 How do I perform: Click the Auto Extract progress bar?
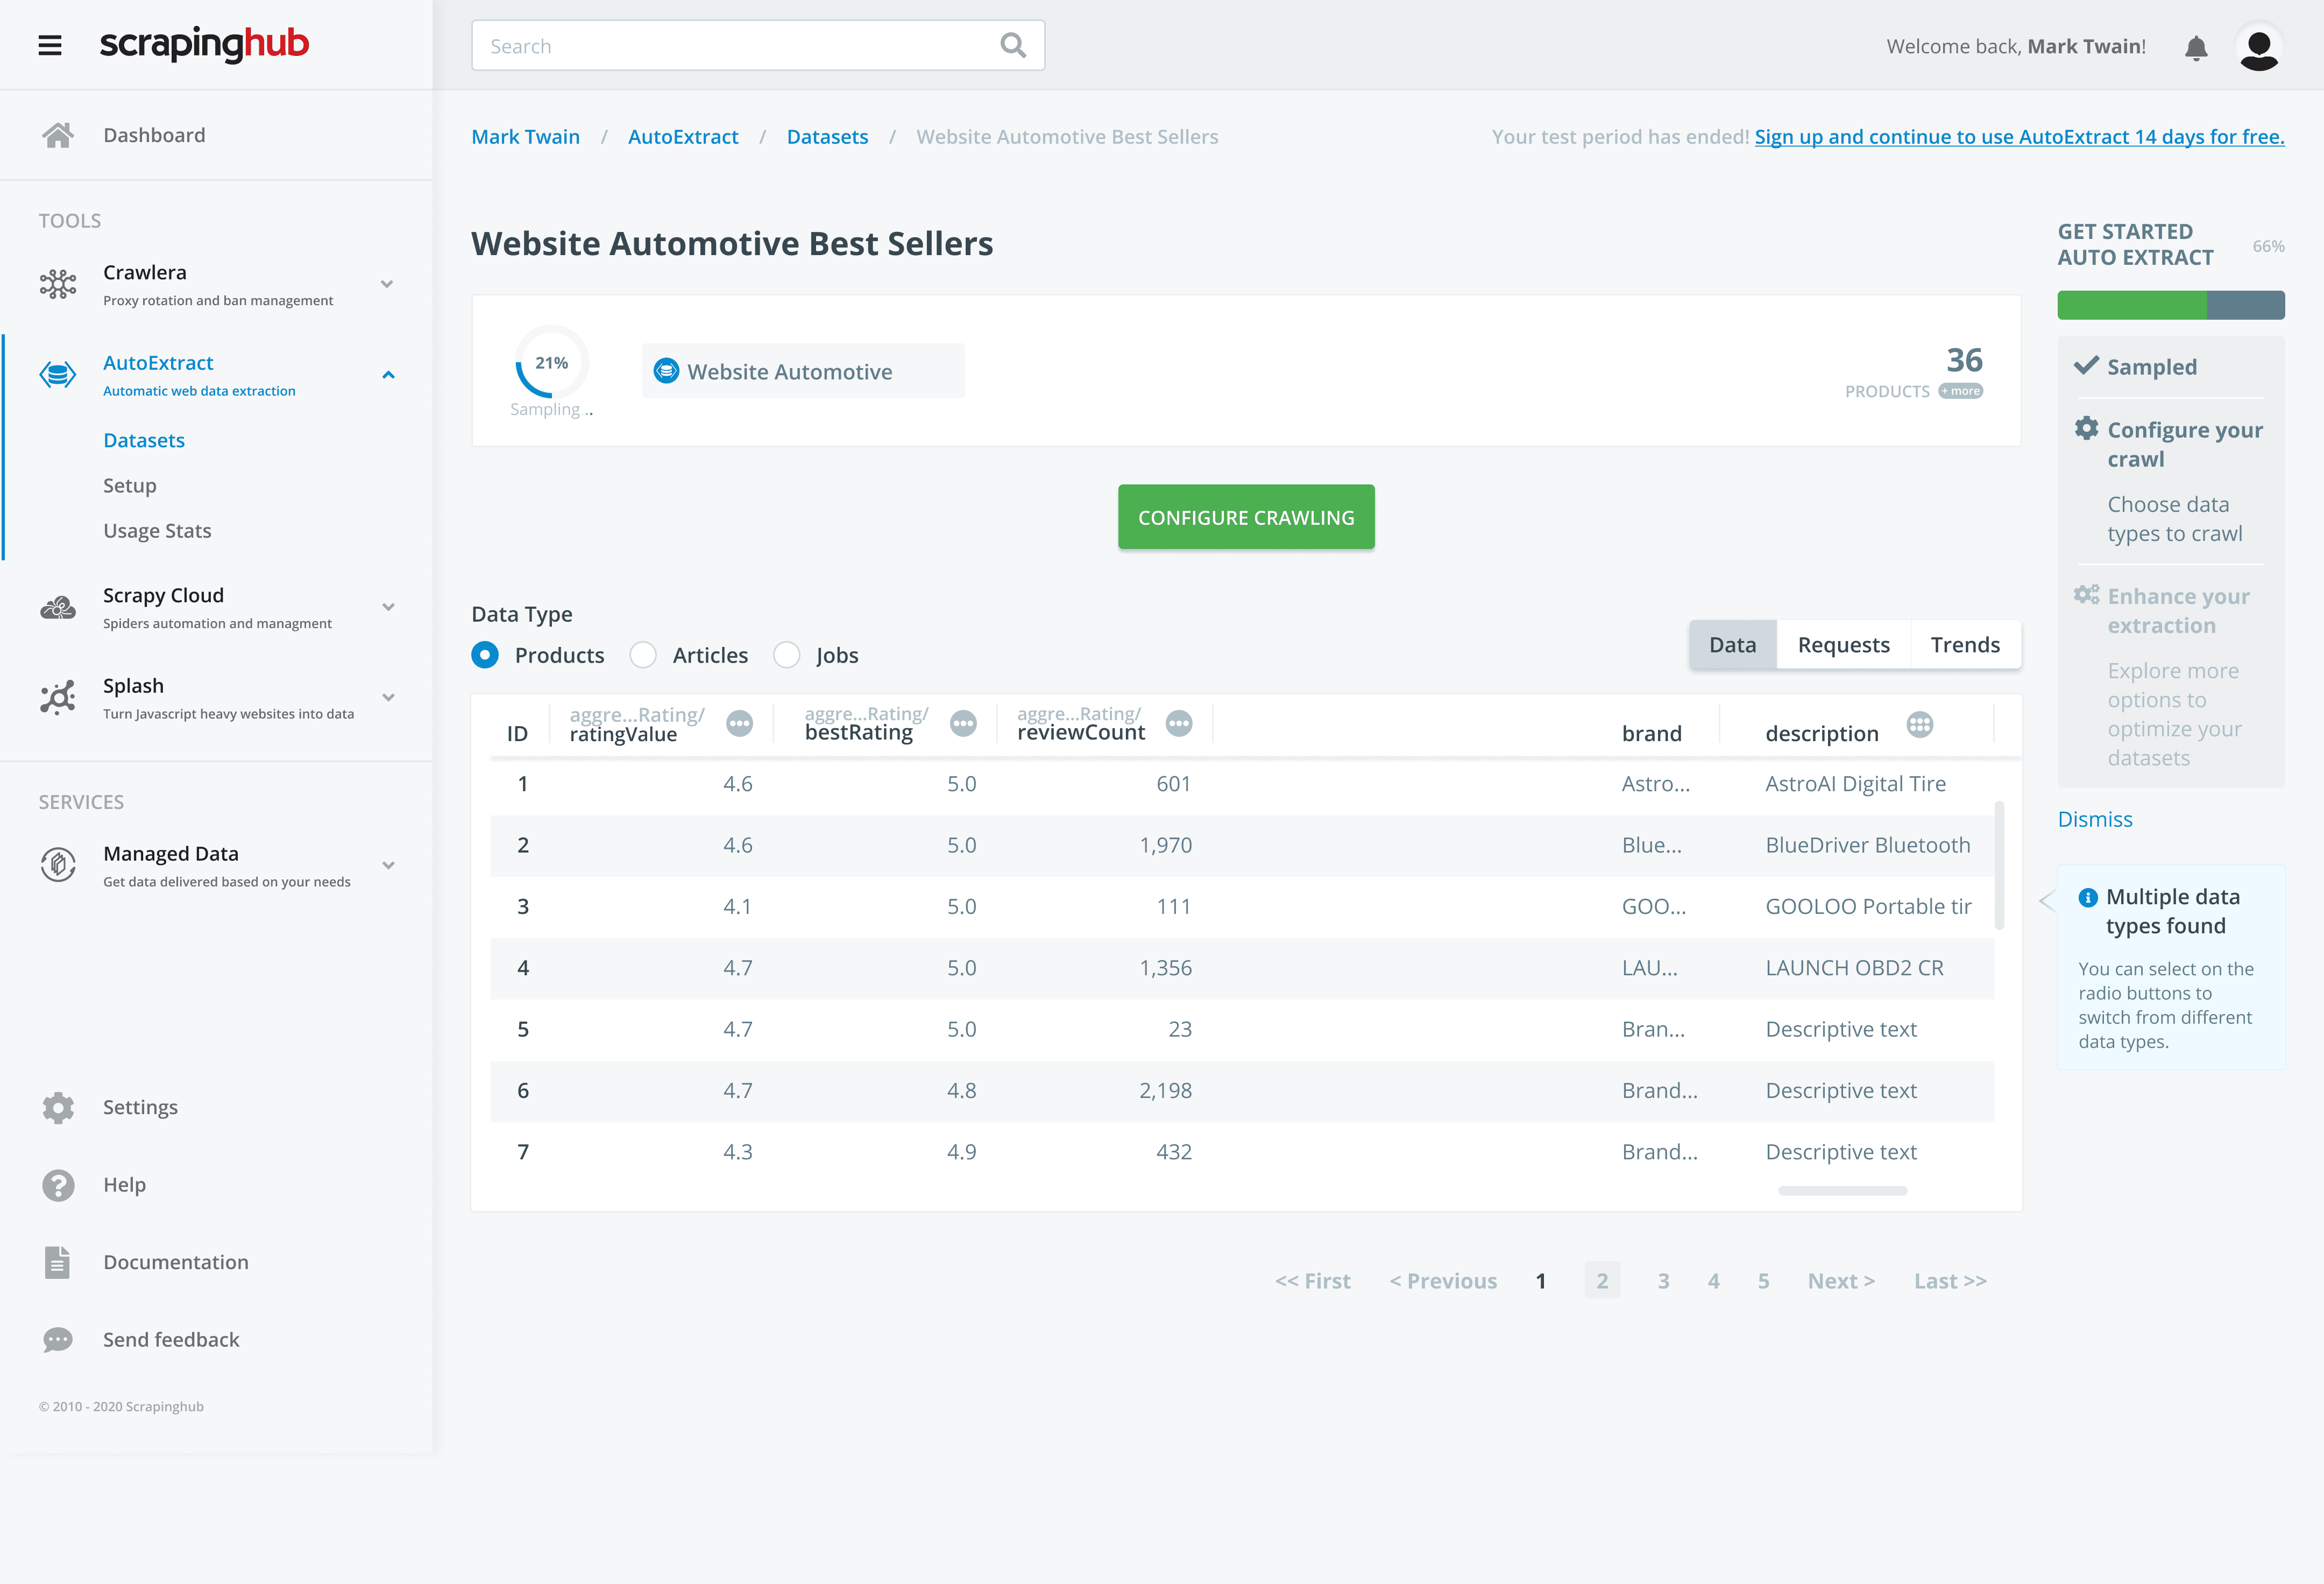(2170, 305)
